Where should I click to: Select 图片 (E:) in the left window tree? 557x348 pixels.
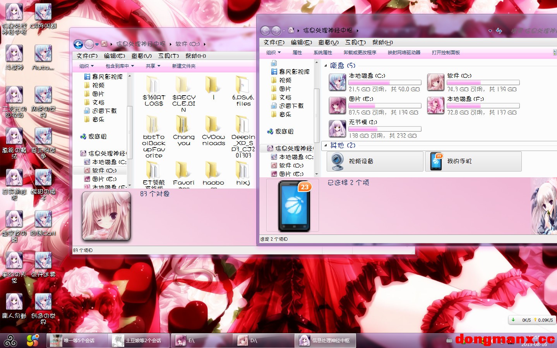point(104,179)
